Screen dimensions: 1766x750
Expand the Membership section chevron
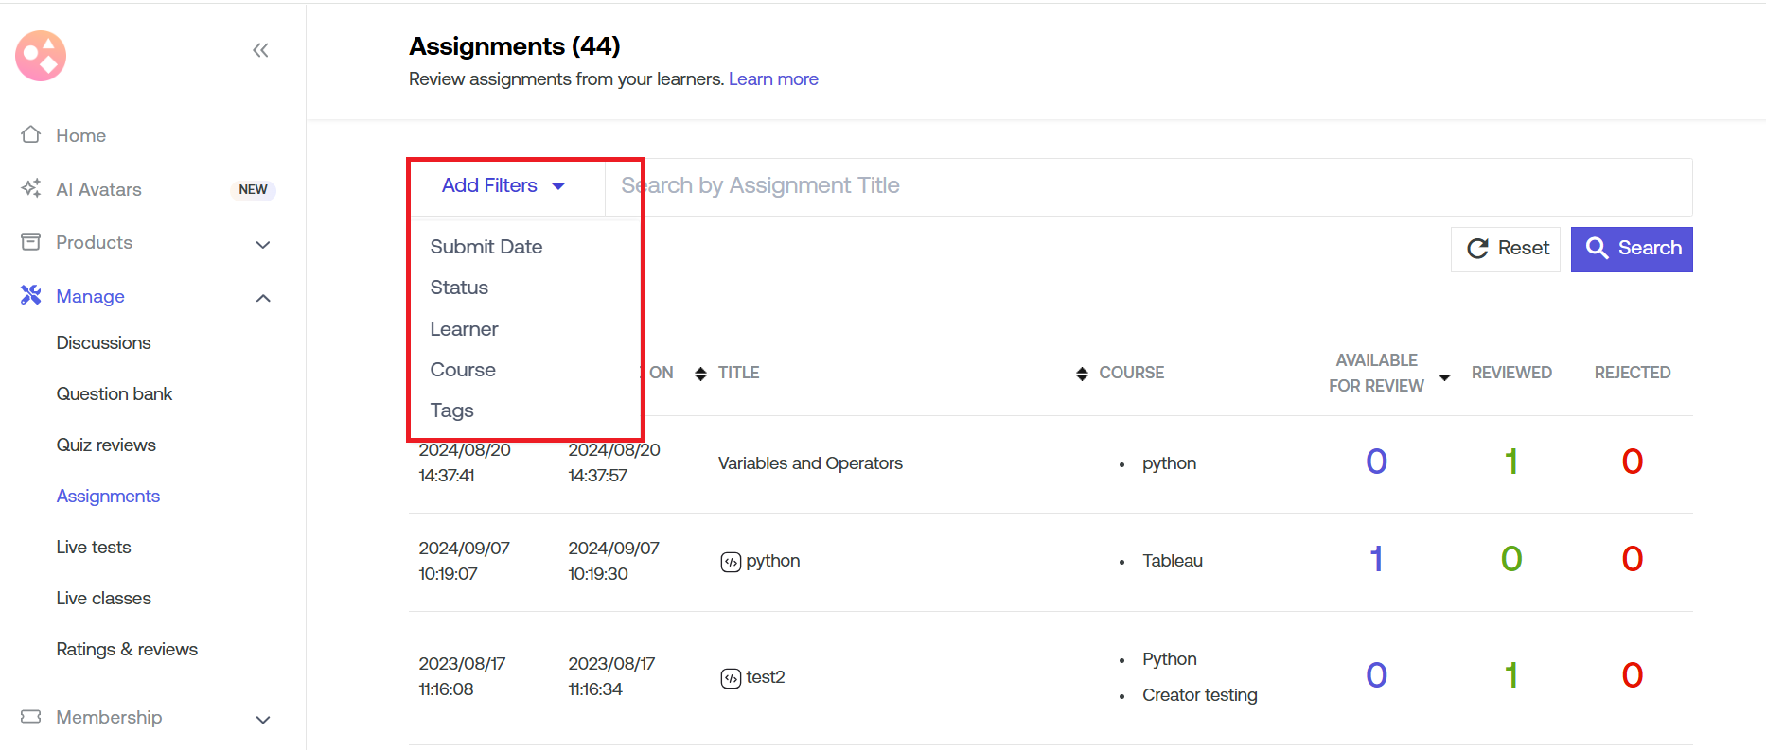263,719
